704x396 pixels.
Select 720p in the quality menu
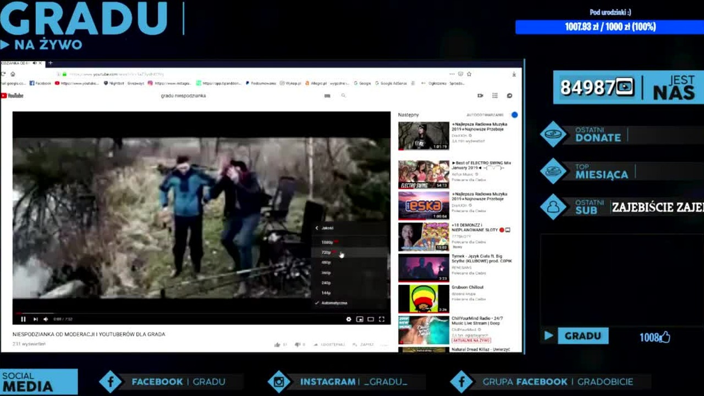pos(349,252)
